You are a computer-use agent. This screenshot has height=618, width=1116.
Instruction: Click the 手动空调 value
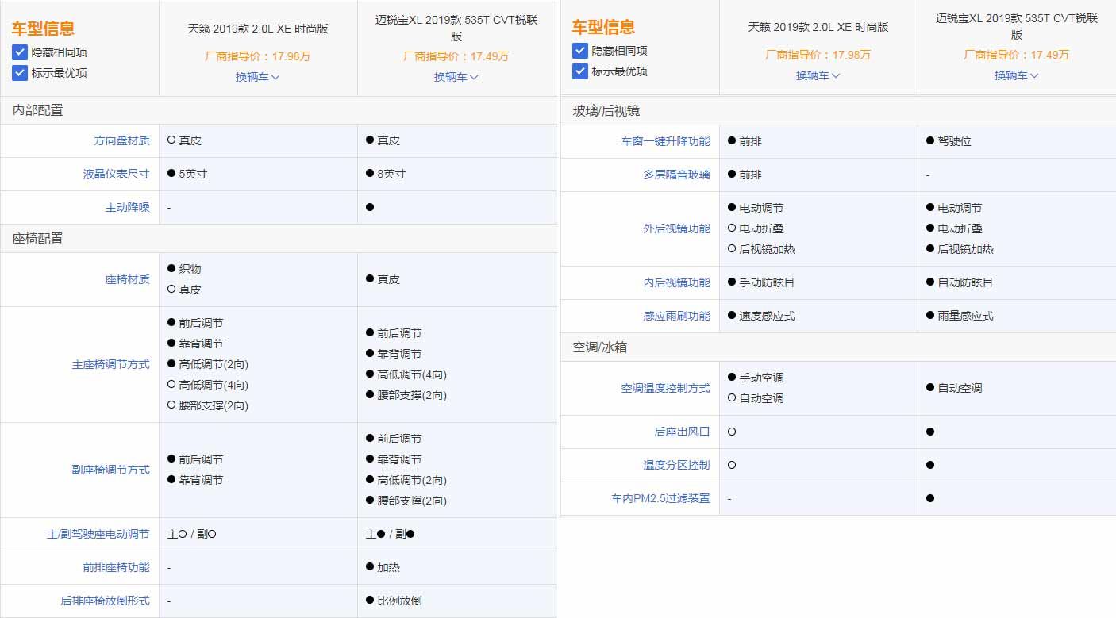click(761, 378)
